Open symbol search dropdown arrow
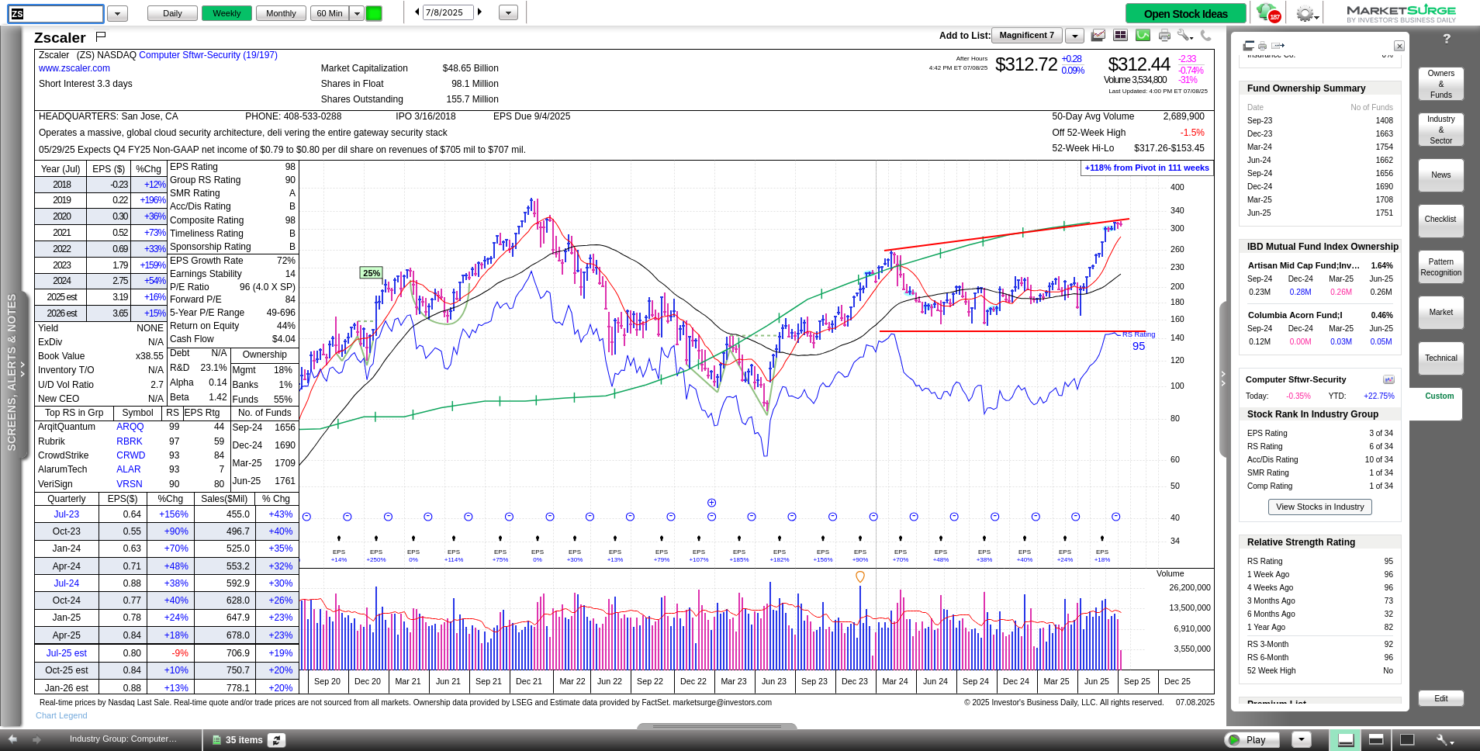This screenshot has height=751, width=1480. point(117,13)
